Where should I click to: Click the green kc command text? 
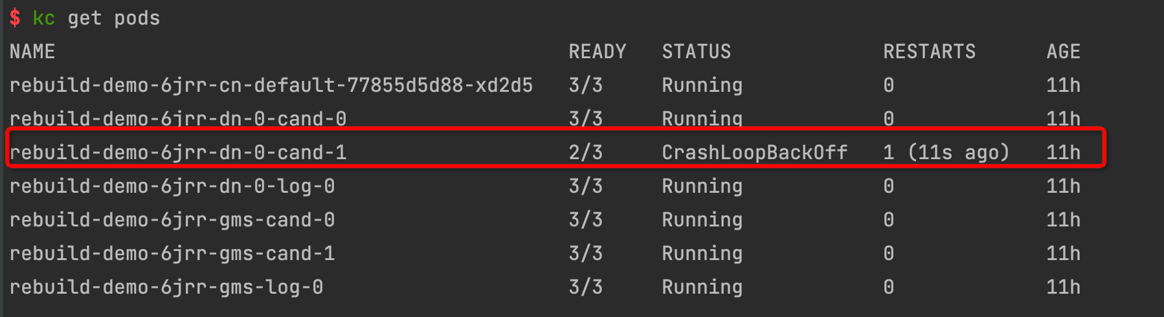(44, 18)
